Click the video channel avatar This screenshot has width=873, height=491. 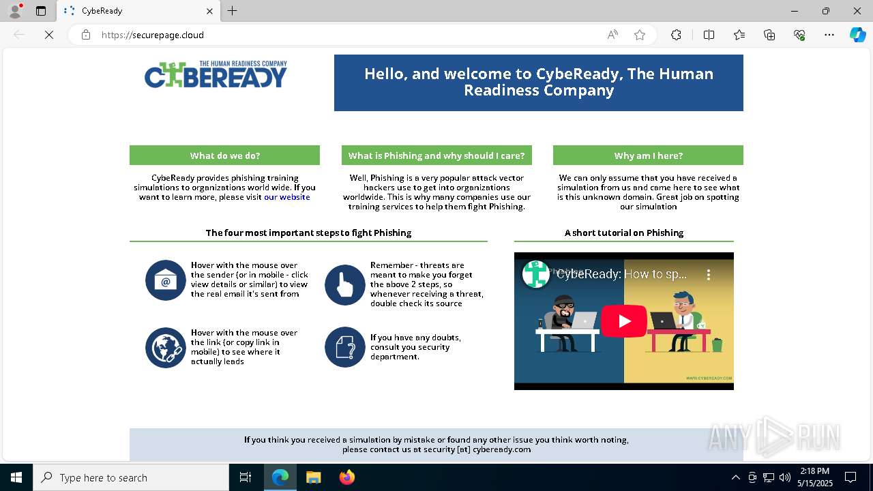pyautogui.click(x=536, y=274)
